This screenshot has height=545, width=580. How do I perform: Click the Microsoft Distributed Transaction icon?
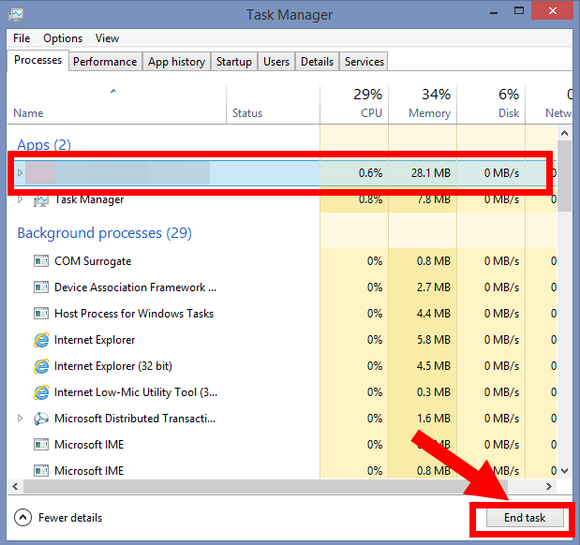(41, 419)
